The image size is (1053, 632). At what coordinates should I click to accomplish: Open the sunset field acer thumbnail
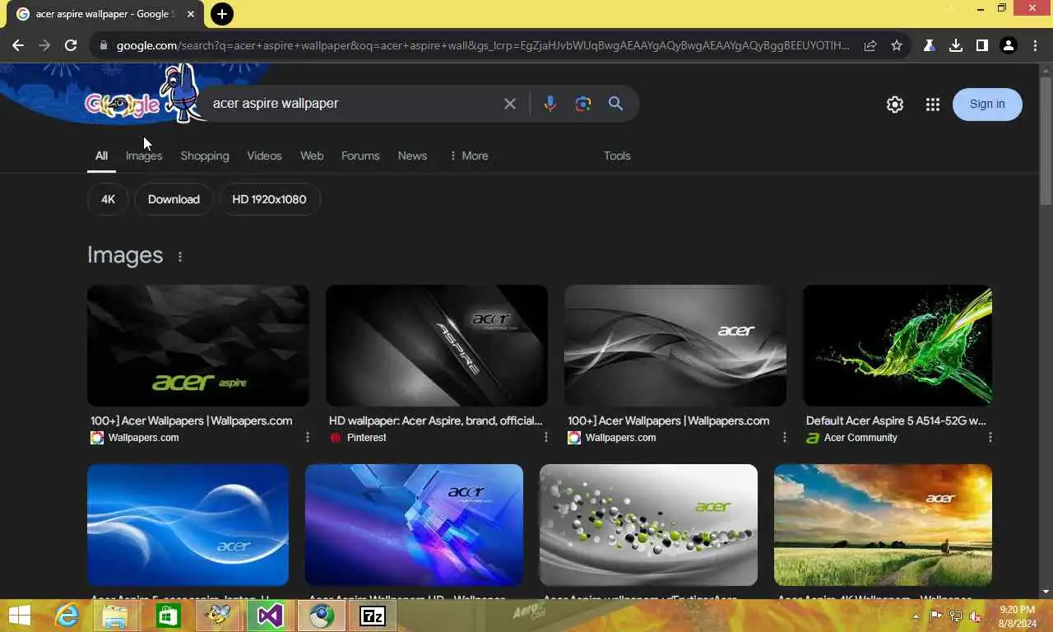click(883, 525)
